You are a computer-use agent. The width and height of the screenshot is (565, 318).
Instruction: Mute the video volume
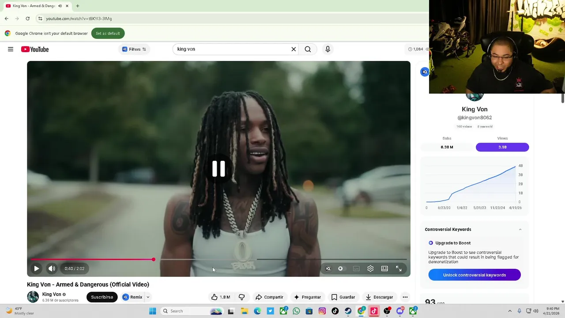(x=52, y=269)
